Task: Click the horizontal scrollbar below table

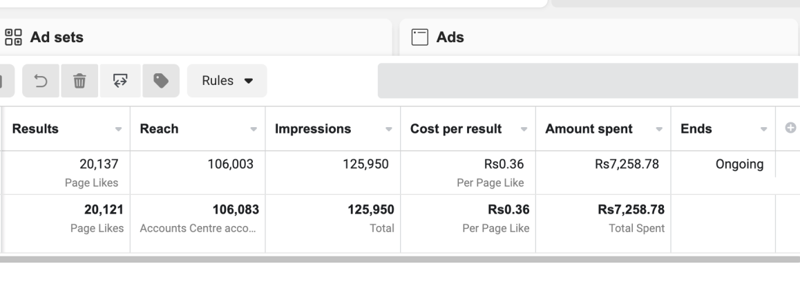Action: tap(400, 260)
